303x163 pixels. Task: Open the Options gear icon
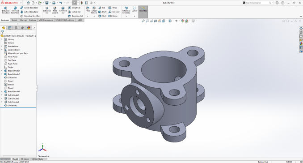(x=91, y=3)
